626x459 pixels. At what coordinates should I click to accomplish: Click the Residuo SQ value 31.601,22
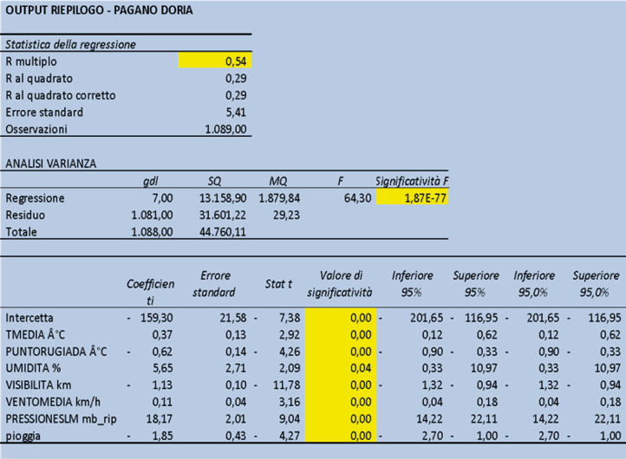[223, 216]
